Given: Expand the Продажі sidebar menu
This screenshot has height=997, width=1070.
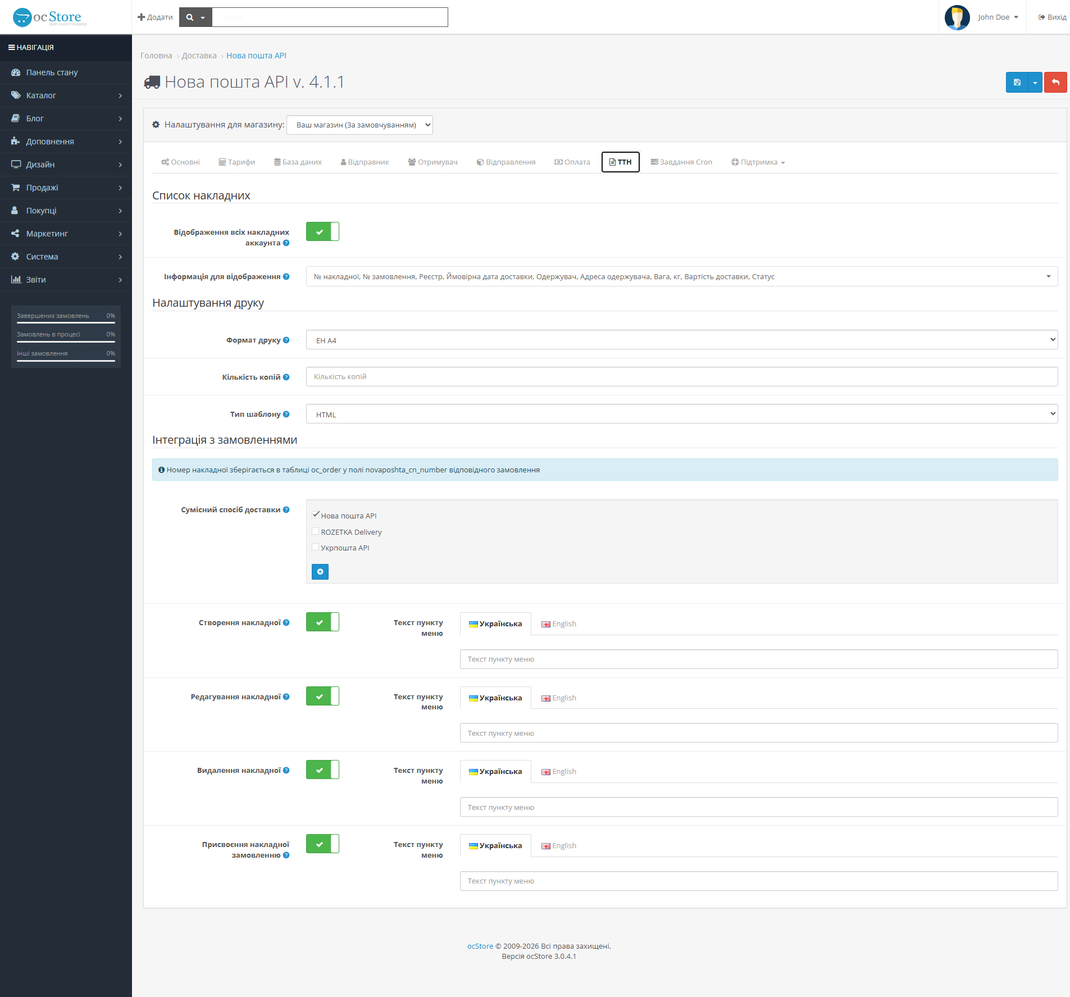Looking at the screenshot, I should tap(66, 188).
